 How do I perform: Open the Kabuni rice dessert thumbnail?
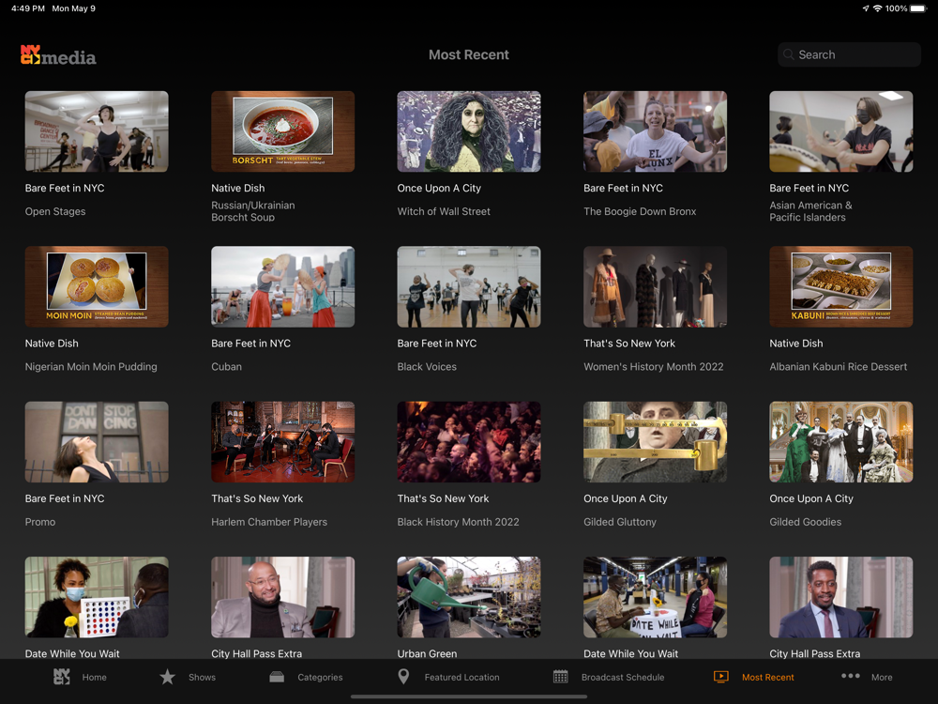coord(841,286)
